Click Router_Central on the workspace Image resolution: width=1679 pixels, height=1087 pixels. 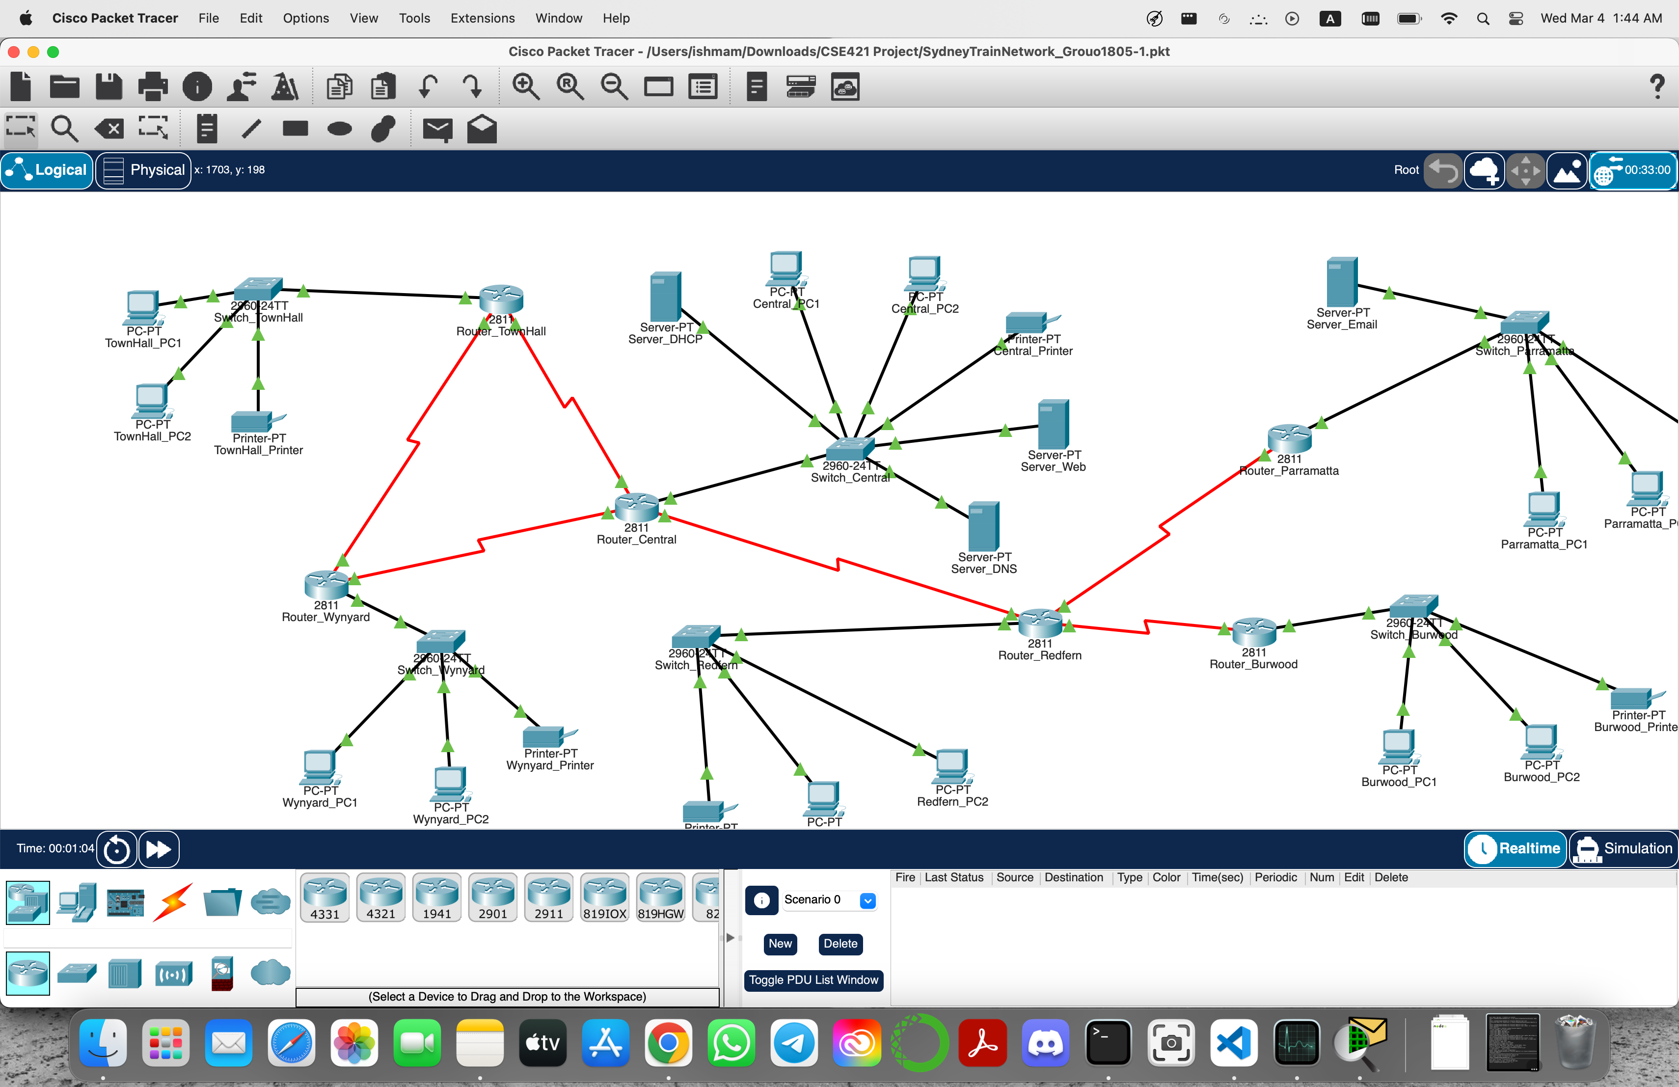pyautogui.click(x=636, y=508)
